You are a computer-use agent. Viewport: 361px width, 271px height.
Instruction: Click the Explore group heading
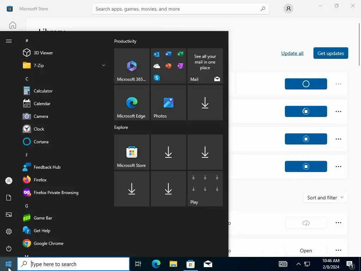coord(121,127)
